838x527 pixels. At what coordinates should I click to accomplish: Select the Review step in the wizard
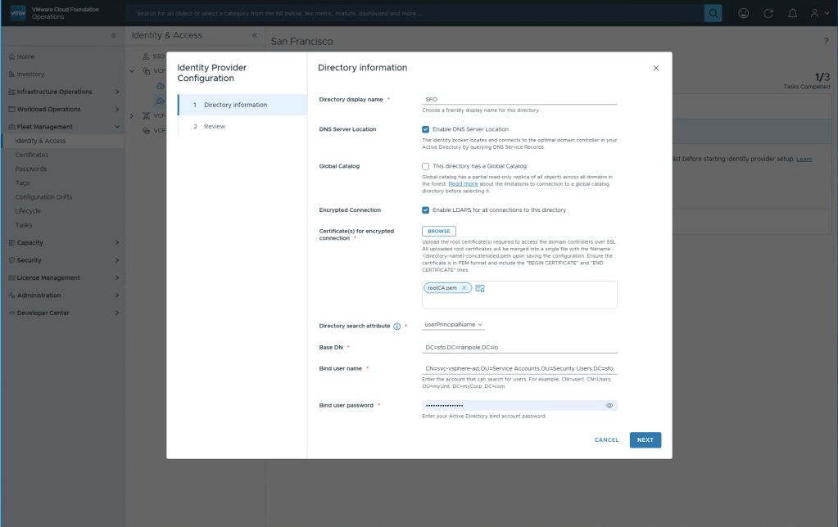[215, 126]
